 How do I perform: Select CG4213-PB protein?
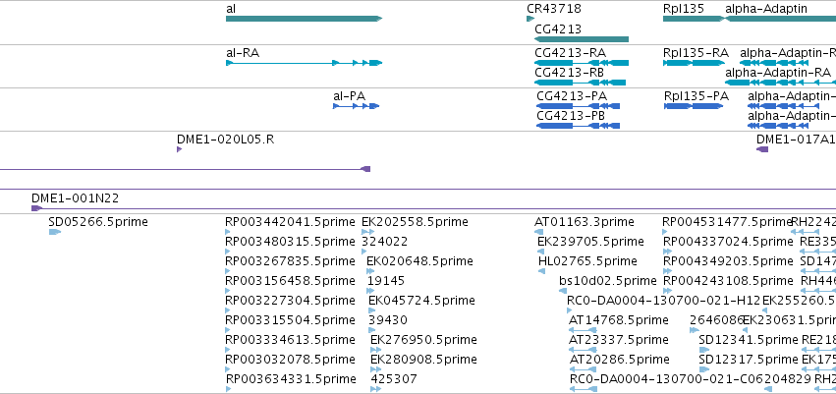click(578, 126)
